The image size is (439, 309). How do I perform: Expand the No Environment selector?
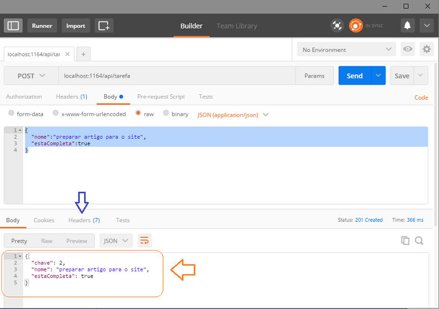pyautogui.click(x=347, y=50)
